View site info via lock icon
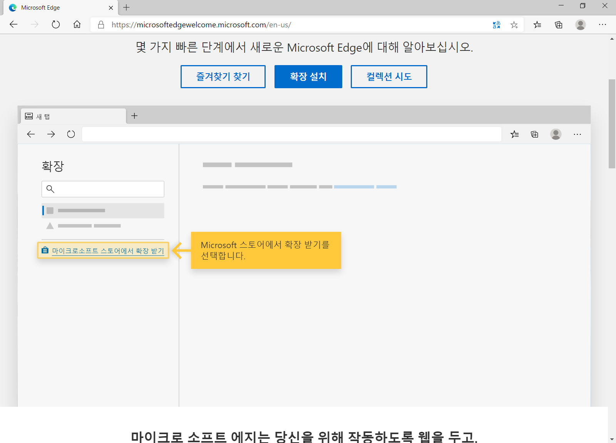 click(101, 25)
